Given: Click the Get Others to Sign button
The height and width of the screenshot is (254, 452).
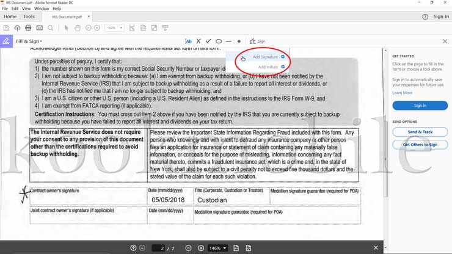Looking at the screenshot, I should click(420, 145).
